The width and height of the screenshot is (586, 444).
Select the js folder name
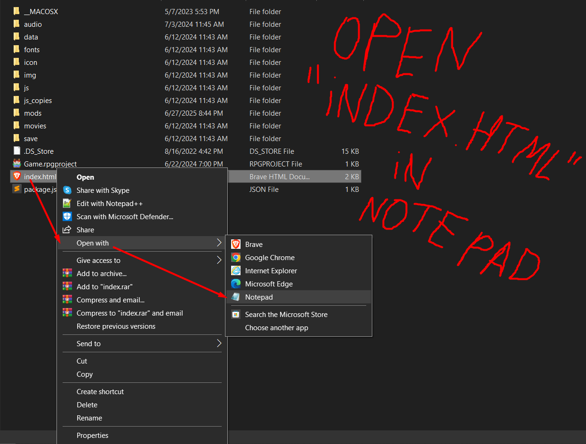[x=26, y=87]
